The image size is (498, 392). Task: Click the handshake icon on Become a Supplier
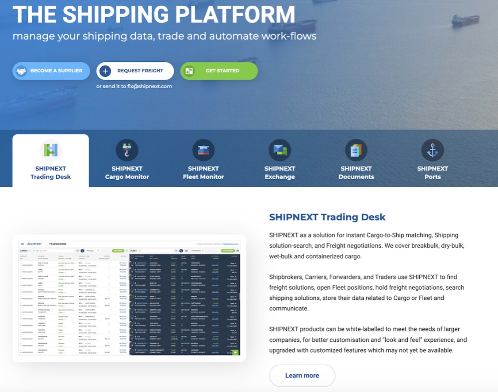21,71
